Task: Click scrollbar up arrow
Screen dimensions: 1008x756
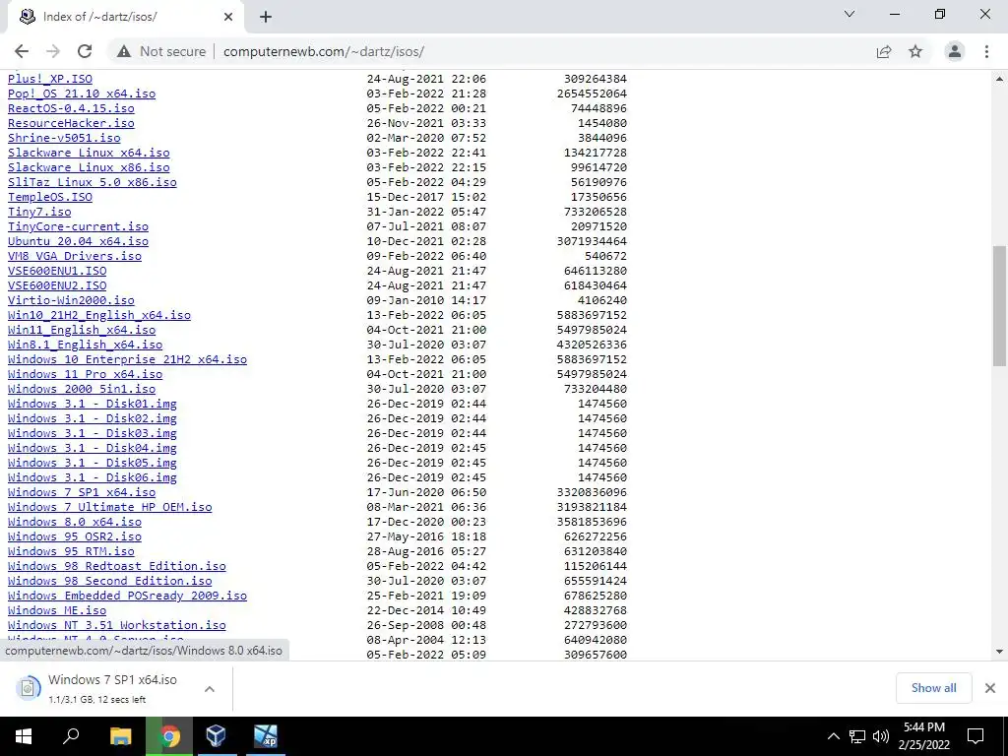Action: click(x=1000, y=79)
